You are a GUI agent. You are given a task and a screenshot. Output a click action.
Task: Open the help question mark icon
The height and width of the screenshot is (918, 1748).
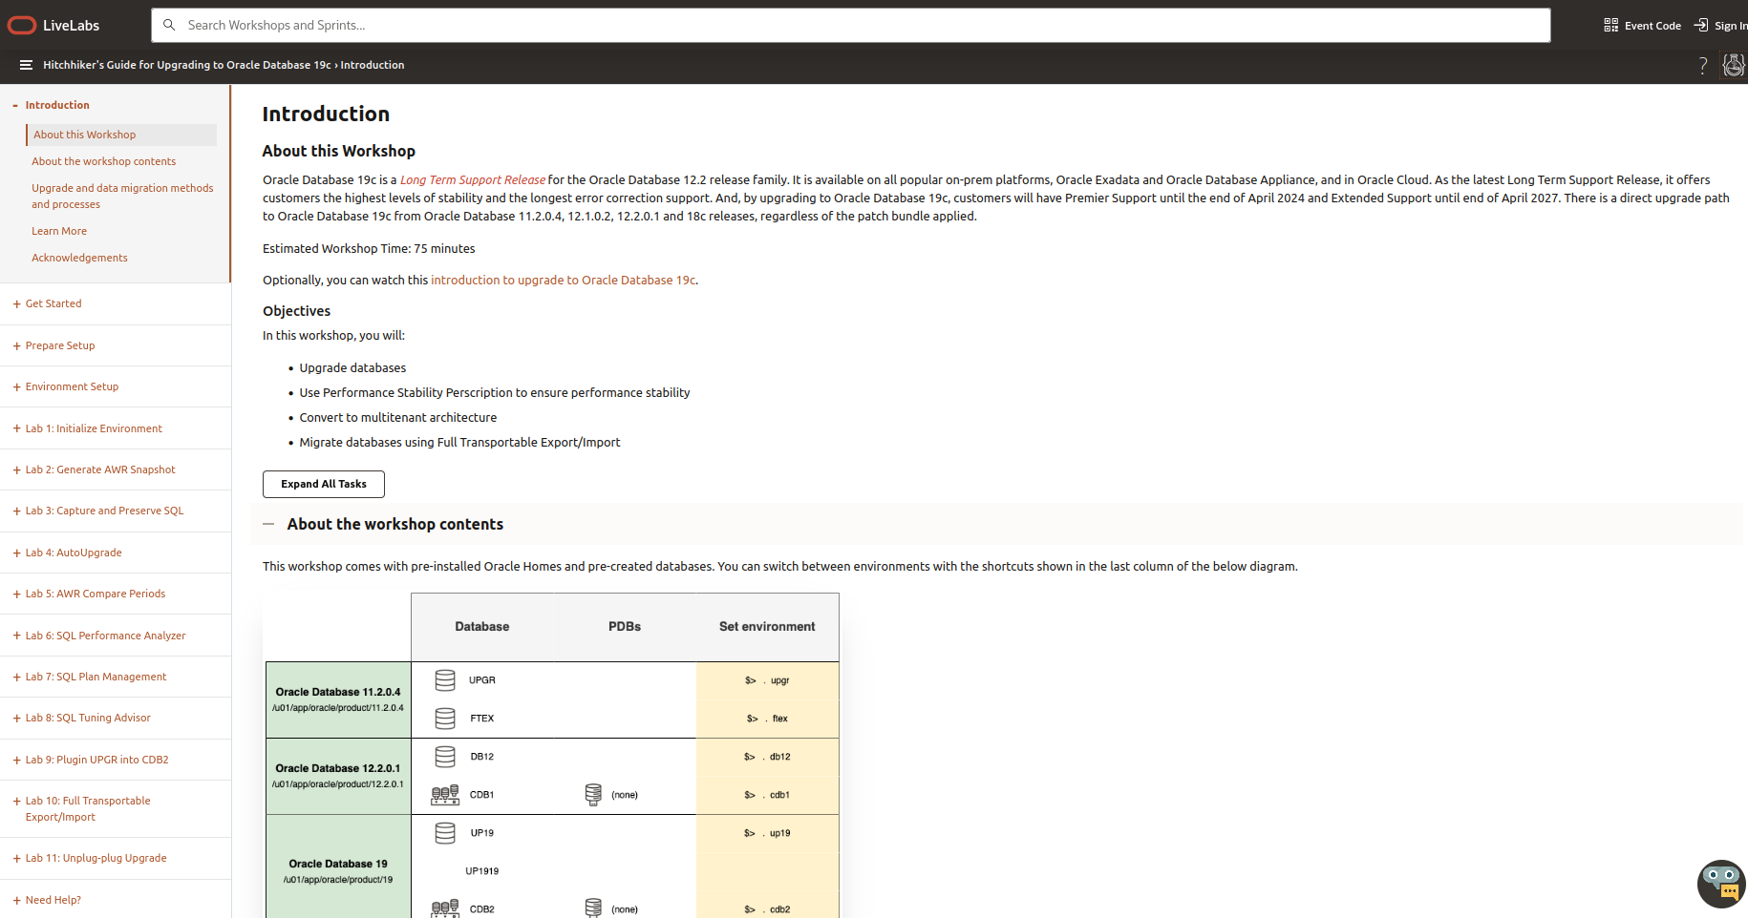coord(1702,65)
